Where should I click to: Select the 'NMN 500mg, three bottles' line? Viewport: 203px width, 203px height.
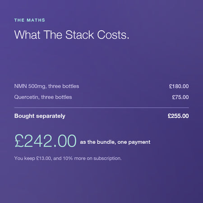click(x=46, y=86)
